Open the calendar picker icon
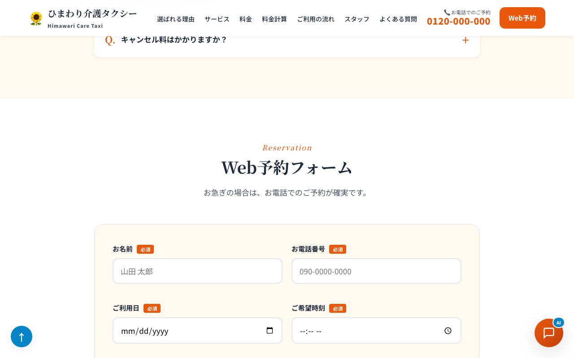The height and width of the screenshot is (358, 574). 270,331
